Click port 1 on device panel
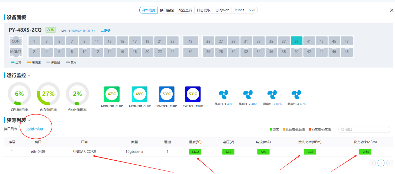 point(34,41)
